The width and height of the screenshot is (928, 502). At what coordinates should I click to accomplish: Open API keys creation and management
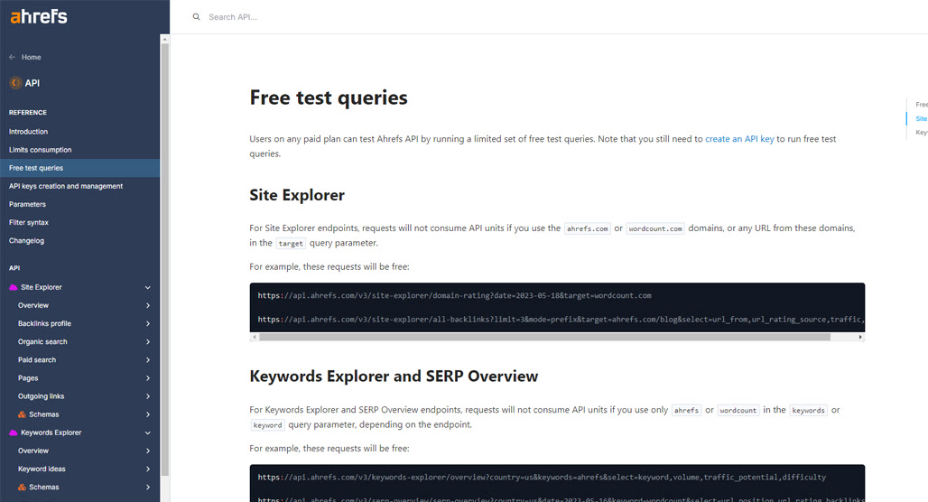[x=66, y=186]
